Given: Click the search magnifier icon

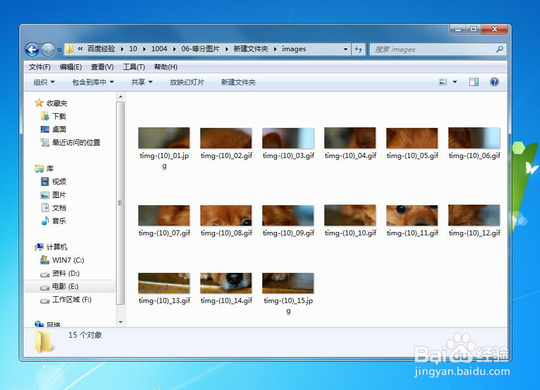Looking at the screenshot, I should tap(500, 49).
